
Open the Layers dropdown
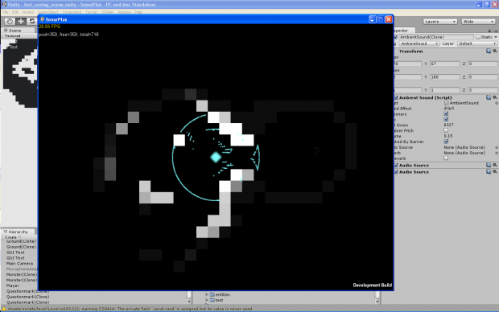(440, 22)
